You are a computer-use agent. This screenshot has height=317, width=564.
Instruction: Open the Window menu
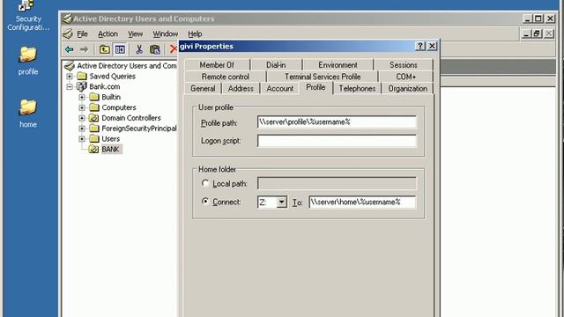pos(165,33)
